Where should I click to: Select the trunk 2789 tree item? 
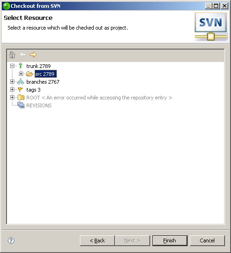click(38, 66)
